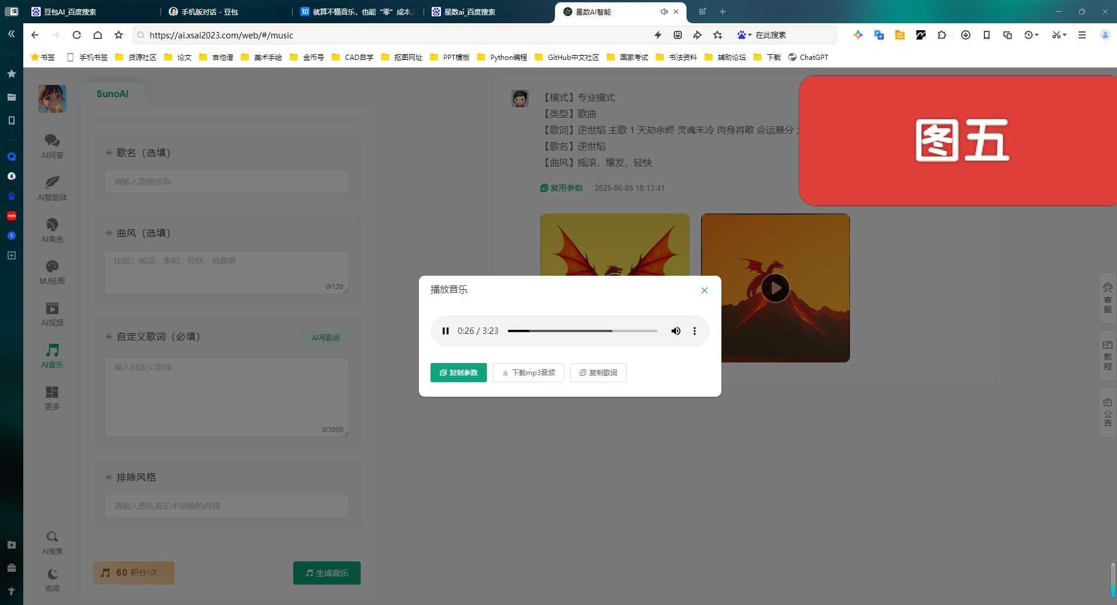Open history dropdown in toolbar
The width and height of the screenshot is (1117, 605).
pos(1031,35)
